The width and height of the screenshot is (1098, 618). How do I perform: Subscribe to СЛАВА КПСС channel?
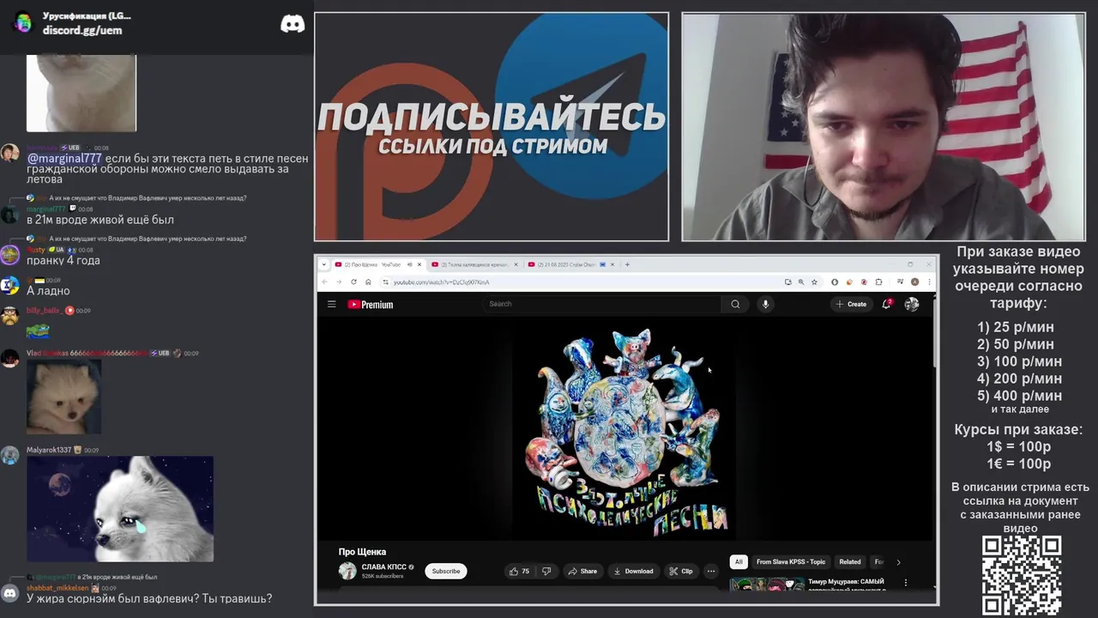[x=446, y=571]
